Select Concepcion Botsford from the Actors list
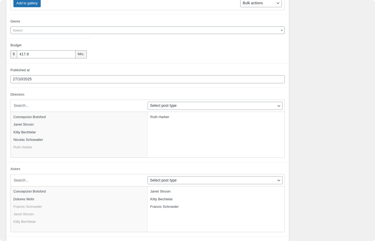375x241 pixels. 29,191
